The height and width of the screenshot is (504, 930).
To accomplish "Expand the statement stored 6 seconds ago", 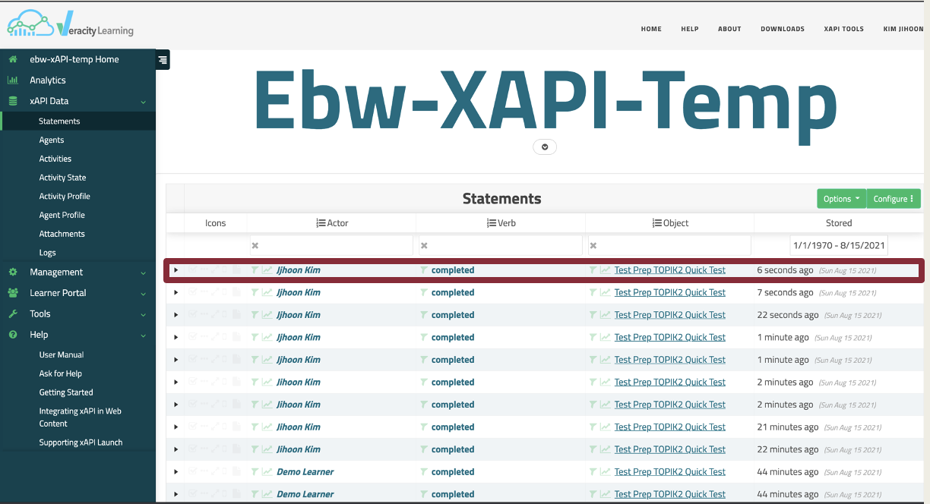I will [176, 270].
